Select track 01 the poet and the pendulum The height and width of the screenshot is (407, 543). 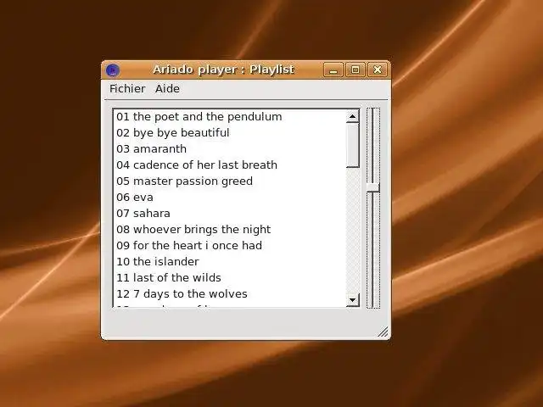point(230,117)
